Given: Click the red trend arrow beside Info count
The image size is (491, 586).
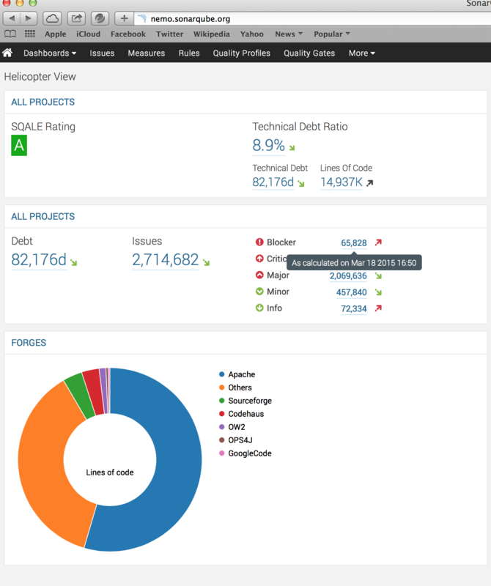Looking at the screenshot, I should click(x=378, y=308).
